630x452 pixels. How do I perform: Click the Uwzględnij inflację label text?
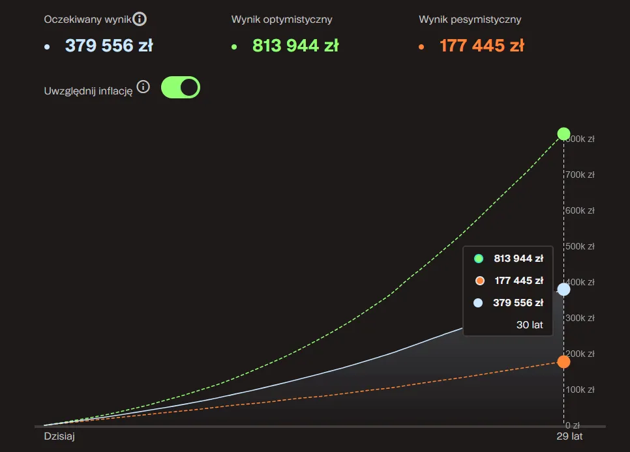(x=88, y=91)
